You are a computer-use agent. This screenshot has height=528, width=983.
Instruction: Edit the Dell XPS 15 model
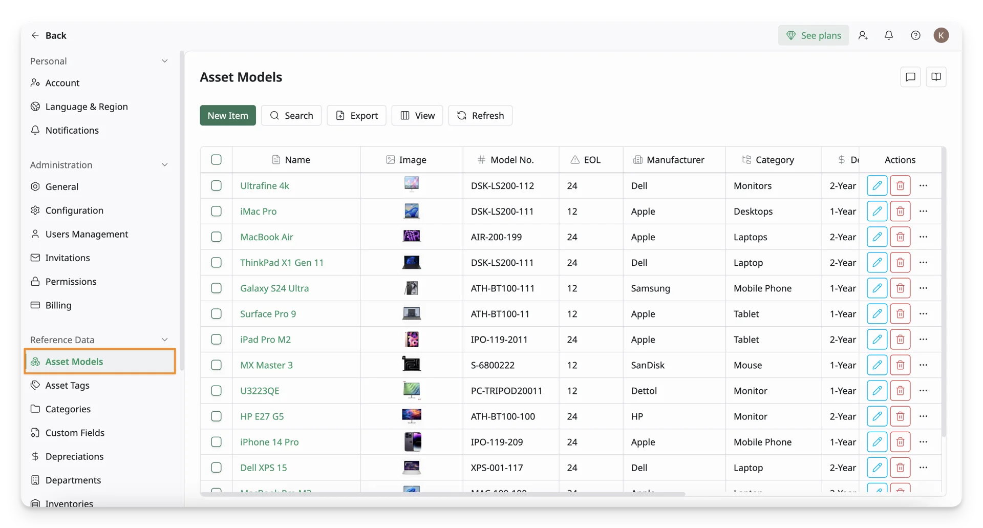point(877,467)
